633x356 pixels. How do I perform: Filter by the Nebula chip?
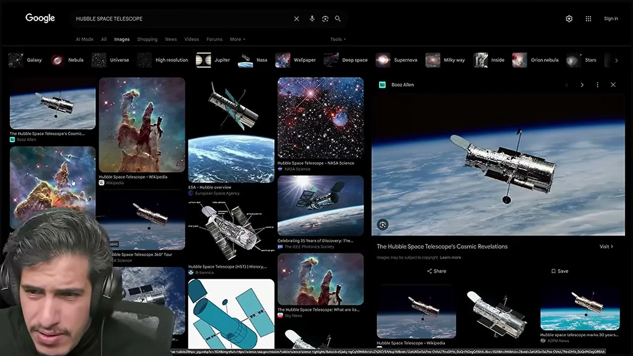67,60
